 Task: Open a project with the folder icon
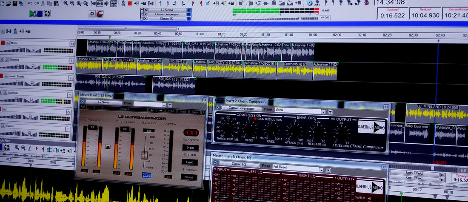(x=9, y=3)
